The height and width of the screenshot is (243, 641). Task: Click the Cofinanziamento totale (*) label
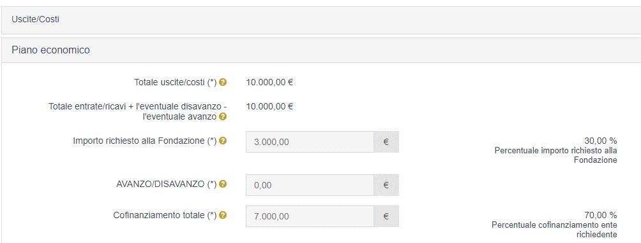tap(165, 215)
